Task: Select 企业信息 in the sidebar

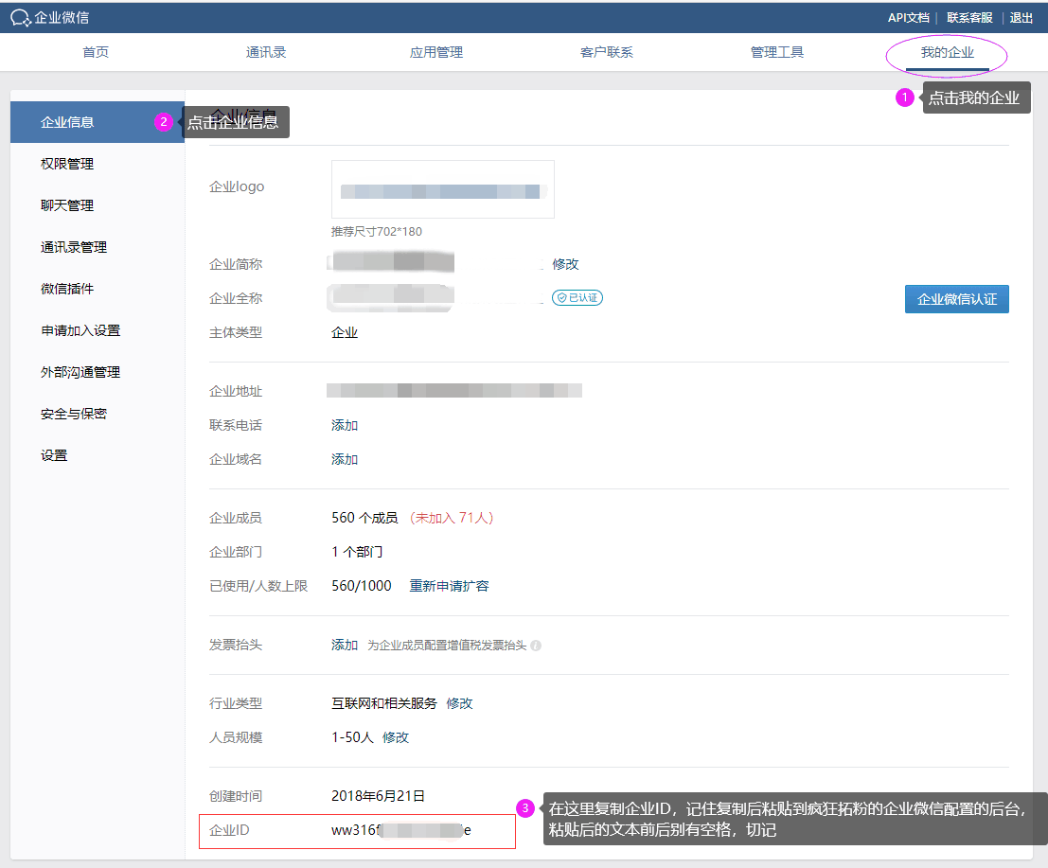Action: [x=97, y=122]
